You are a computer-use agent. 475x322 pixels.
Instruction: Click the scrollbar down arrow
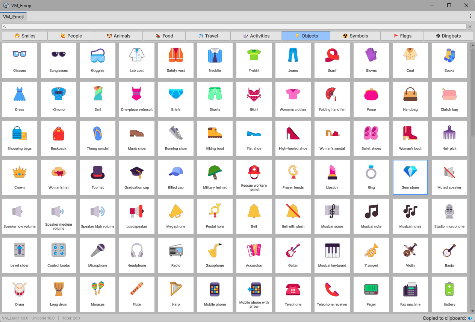[x=473, y=310]
